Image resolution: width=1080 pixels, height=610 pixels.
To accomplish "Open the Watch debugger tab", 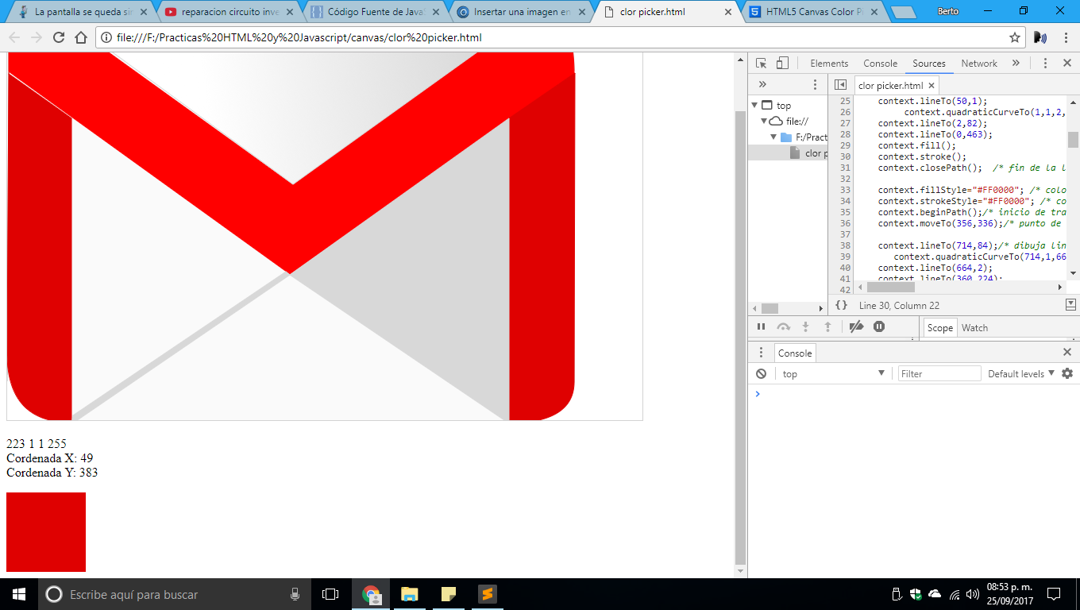I will [x=974, y=327].
